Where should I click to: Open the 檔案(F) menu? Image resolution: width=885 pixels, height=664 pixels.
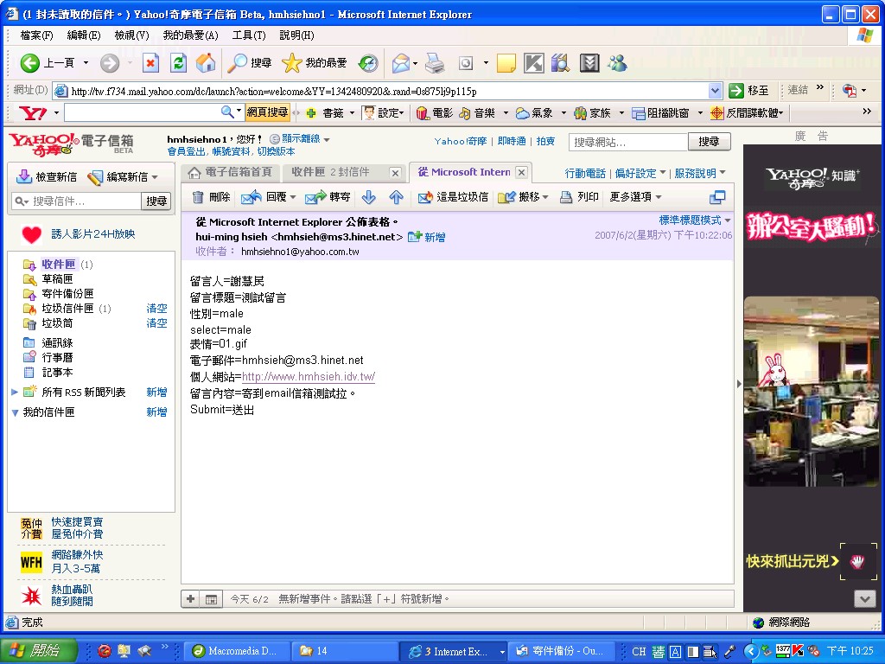pyautogui.click(x=36, y=35)
